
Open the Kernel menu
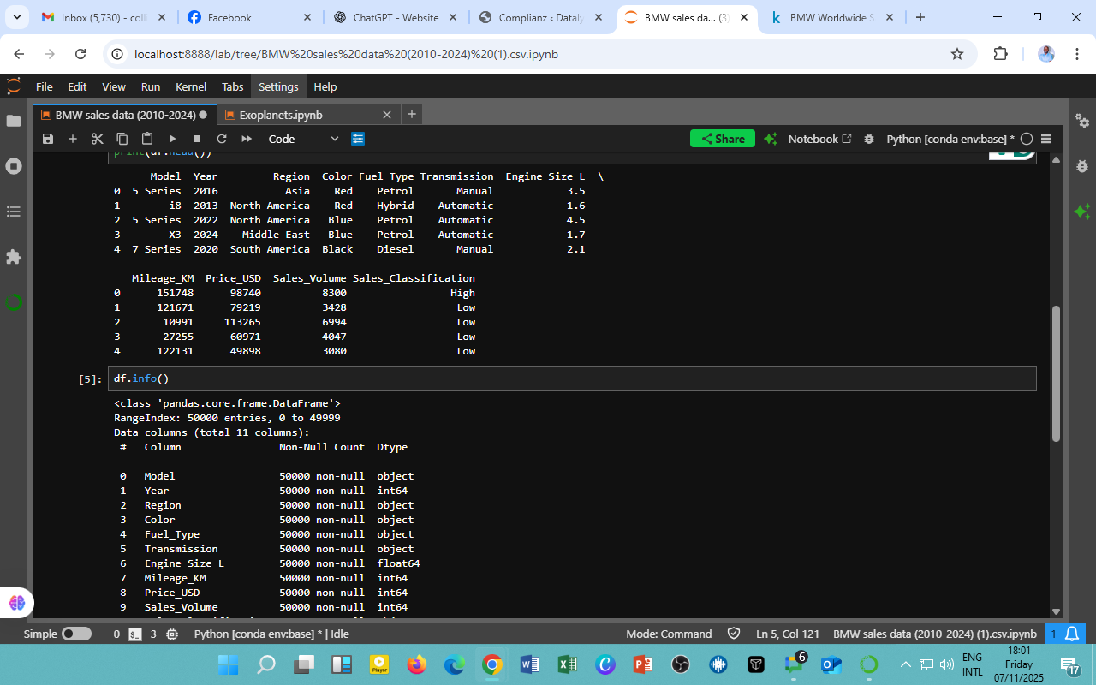click(191, 86)
